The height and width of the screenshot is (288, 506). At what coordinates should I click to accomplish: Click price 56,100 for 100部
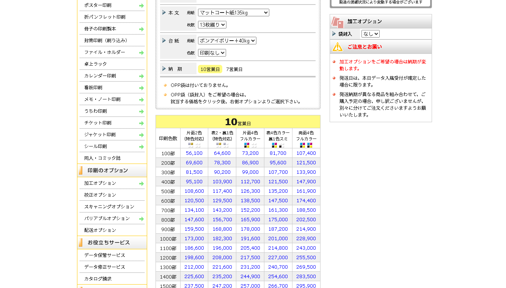pos(194,153)
